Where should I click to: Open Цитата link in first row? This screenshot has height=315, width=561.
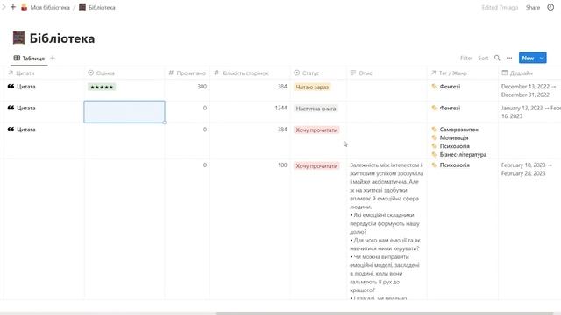[25, 87]
